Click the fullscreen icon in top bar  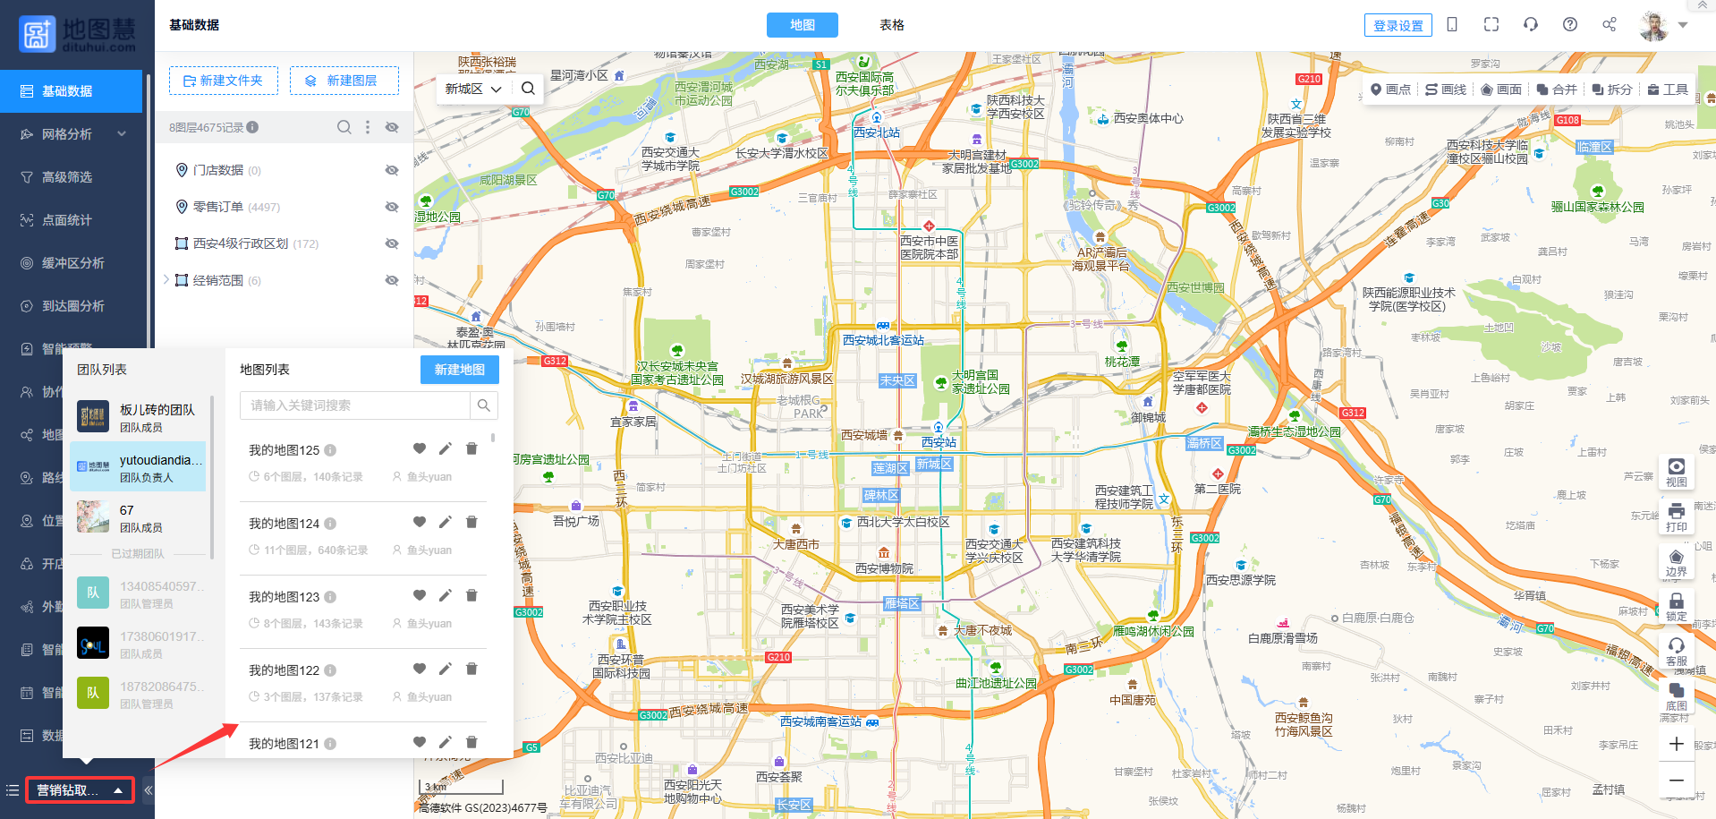(x=1491, y=24)
